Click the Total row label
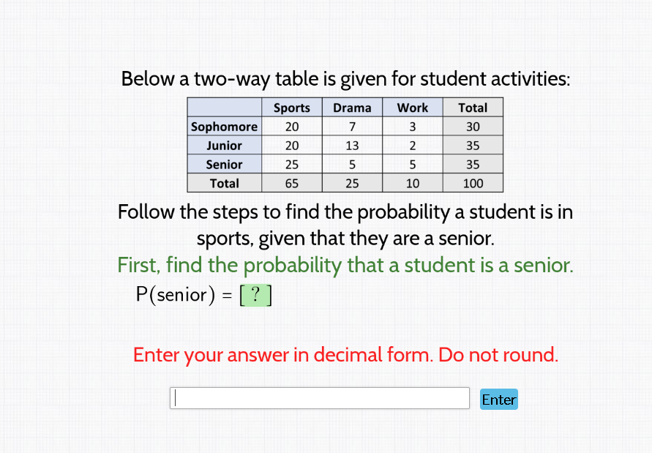 [223, 183]
